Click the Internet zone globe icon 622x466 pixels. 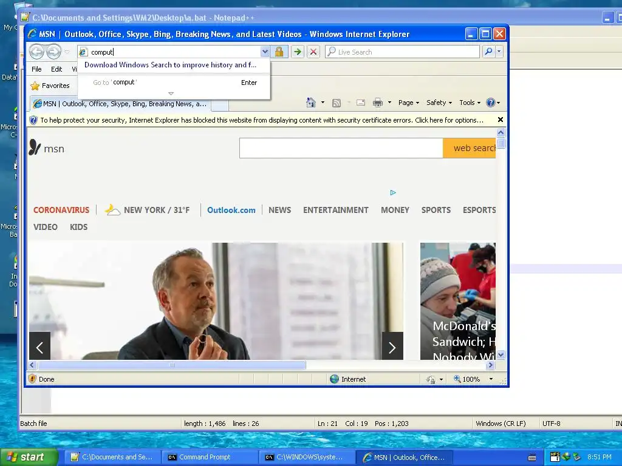point(335,379)
